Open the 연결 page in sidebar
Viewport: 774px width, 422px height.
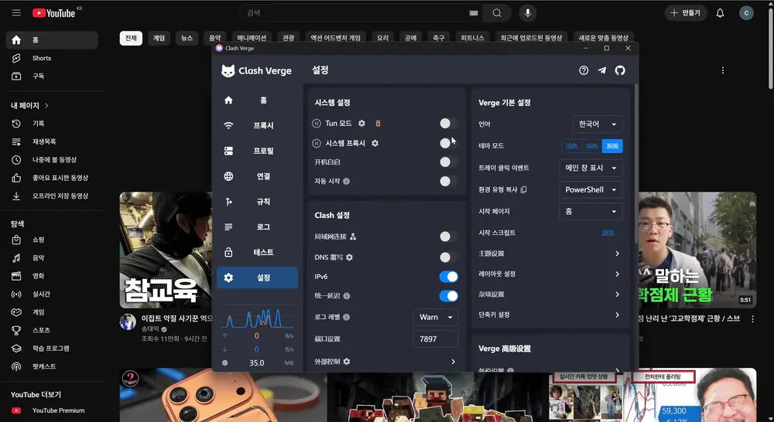[x=257, y=176]
